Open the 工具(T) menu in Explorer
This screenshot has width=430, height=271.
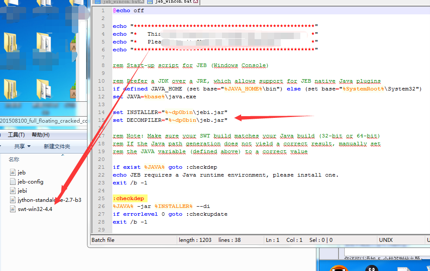coord(16,134)
